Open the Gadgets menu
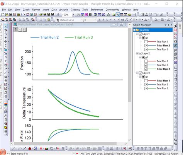183x155 pixels. 75,10
